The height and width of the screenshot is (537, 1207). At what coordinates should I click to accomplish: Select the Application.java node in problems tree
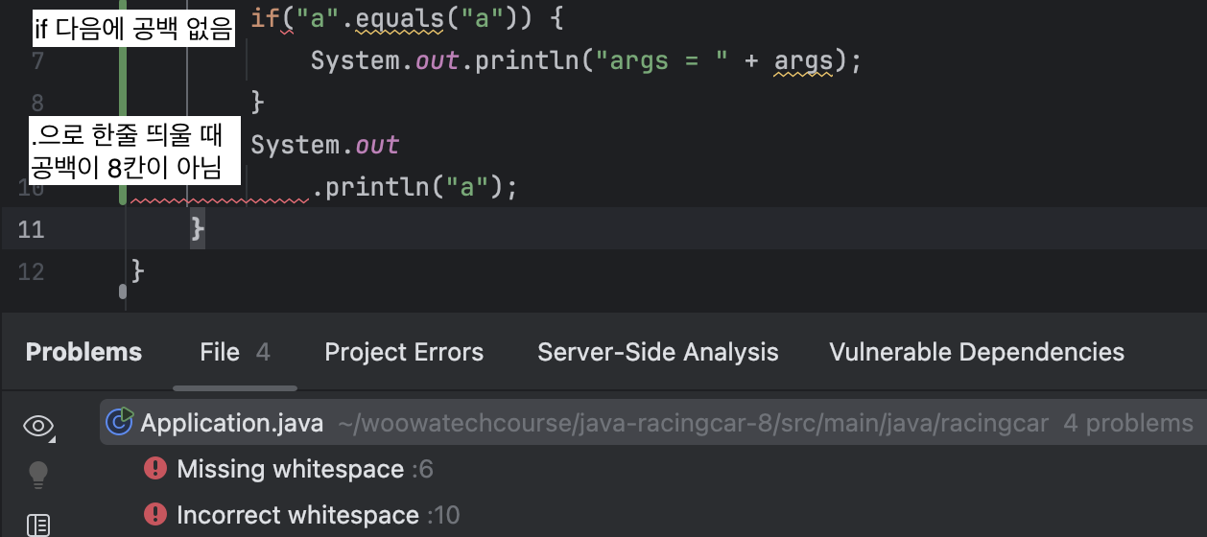click(x=231, y=423)
